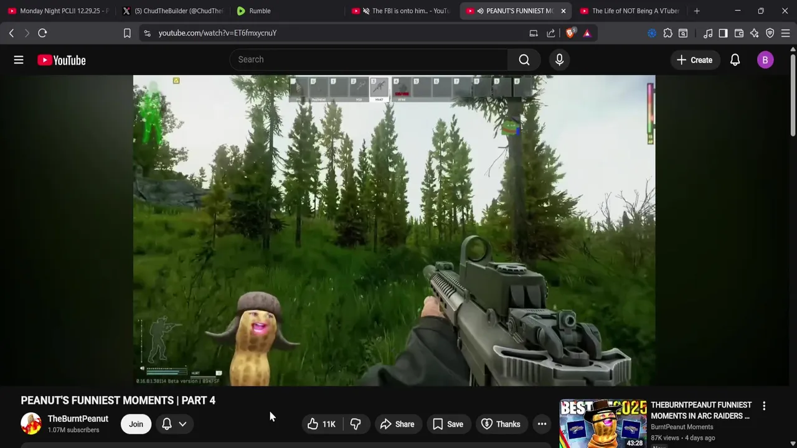This screenshot has height=448, width=797.
Task: Switch to The Life of NOT Being A VTuber tab
Action: click(x=630, y=11)
